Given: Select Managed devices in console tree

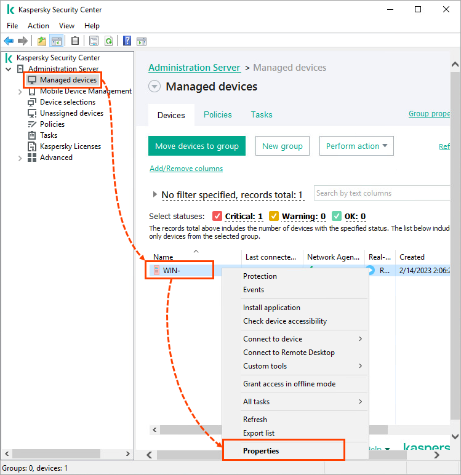Looking at the screenshot, I should click(68, 80).
